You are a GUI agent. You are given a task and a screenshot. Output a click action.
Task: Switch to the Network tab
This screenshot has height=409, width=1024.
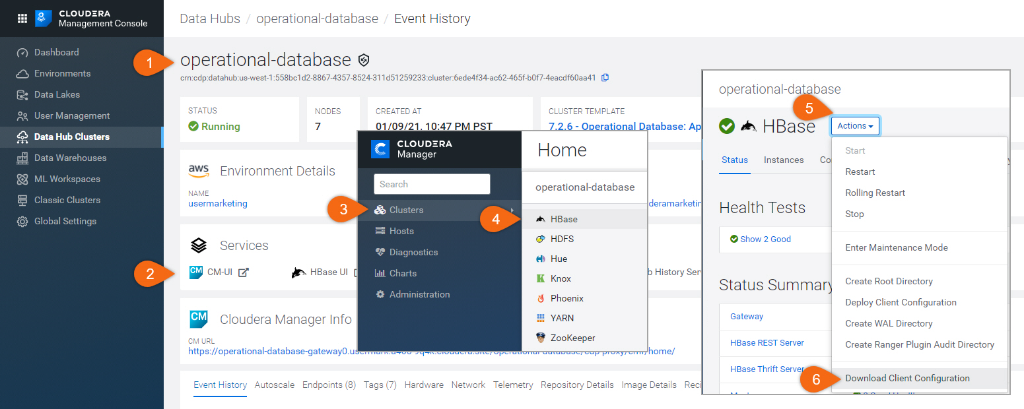[x=468, y=385]
